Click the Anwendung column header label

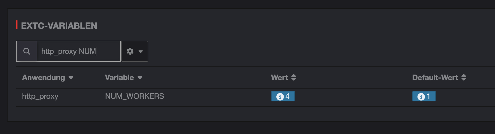click(43, 77)
